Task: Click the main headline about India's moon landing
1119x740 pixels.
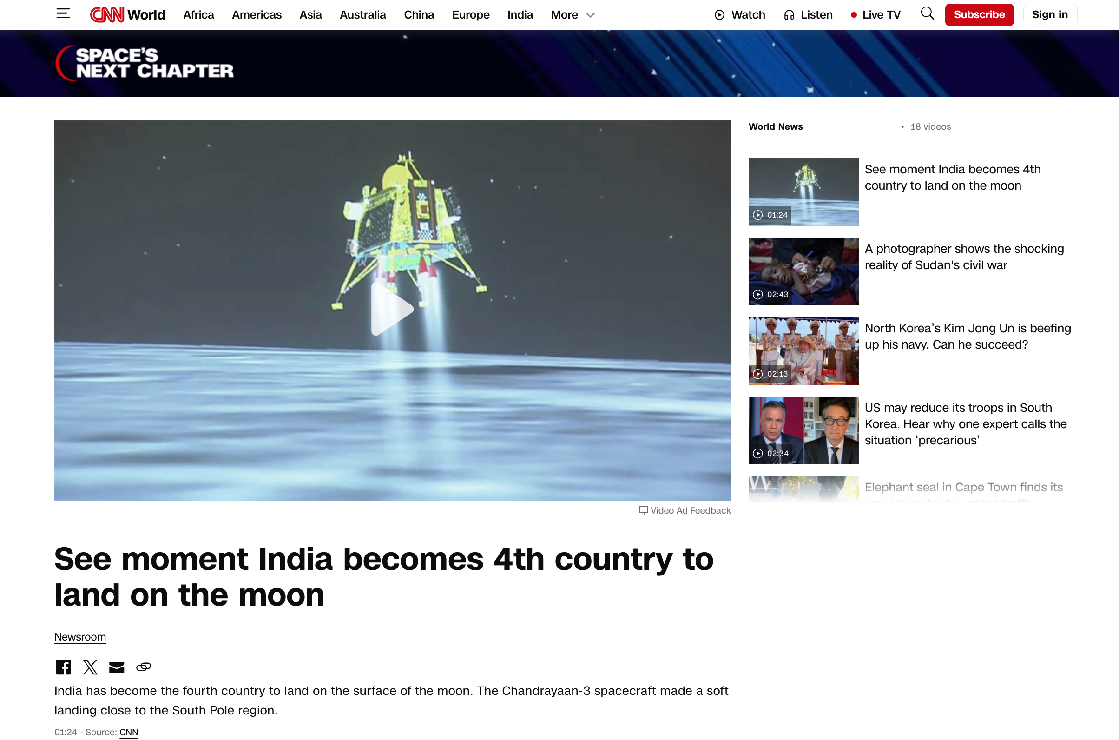Action: click(x=383, y=577)
